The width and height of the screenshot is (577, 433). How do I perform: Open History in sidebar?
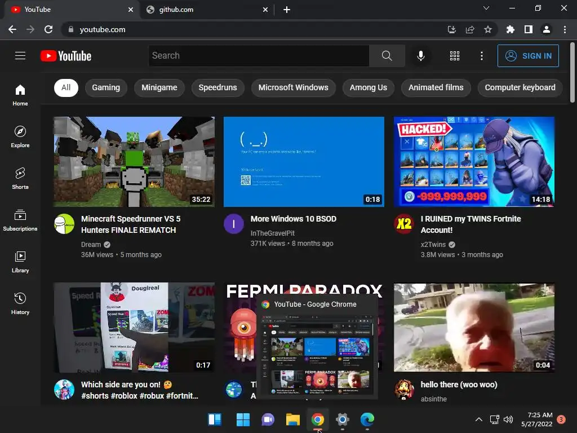coord(20,303)
